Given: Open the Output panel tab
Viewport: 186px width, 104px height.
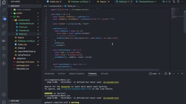Looking at the screenshot, I should click(x=62, y=74).
